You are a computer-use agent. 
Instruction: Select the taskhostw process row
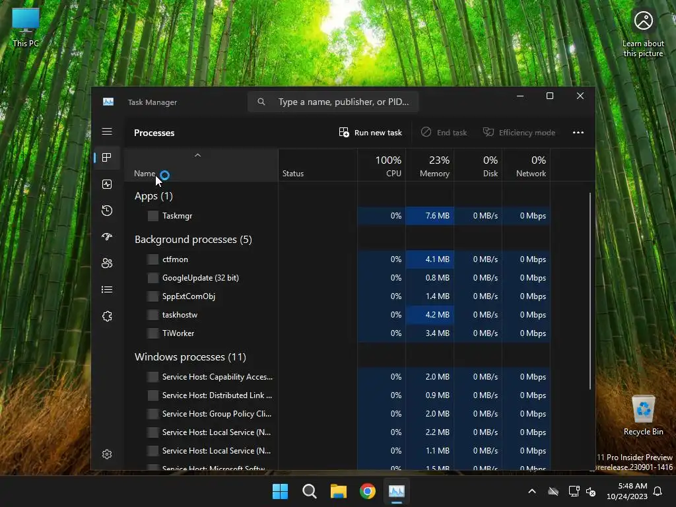click(x=337, y=315)
